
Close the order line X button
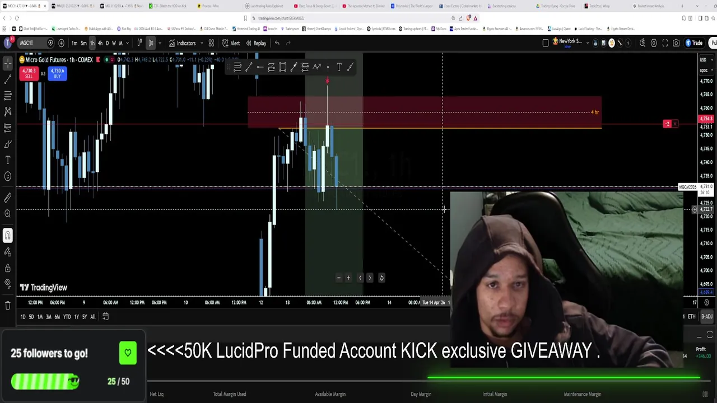675,124
